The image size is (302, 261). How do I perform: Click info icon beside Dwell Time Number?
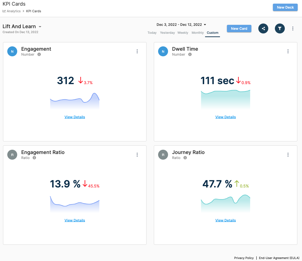click(x=190, y=54)
